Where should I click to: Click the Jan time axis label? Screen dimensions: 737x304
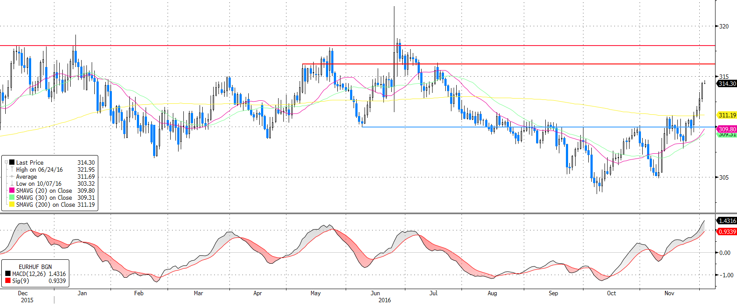[x=82, y=293]
